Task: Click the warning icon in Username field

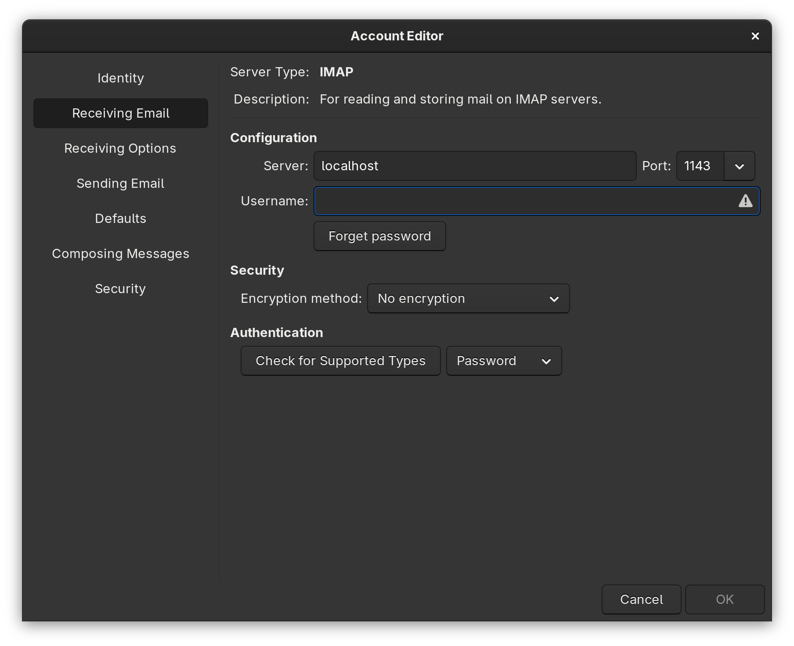Action: pyautogui.click(x=745, y=201)
